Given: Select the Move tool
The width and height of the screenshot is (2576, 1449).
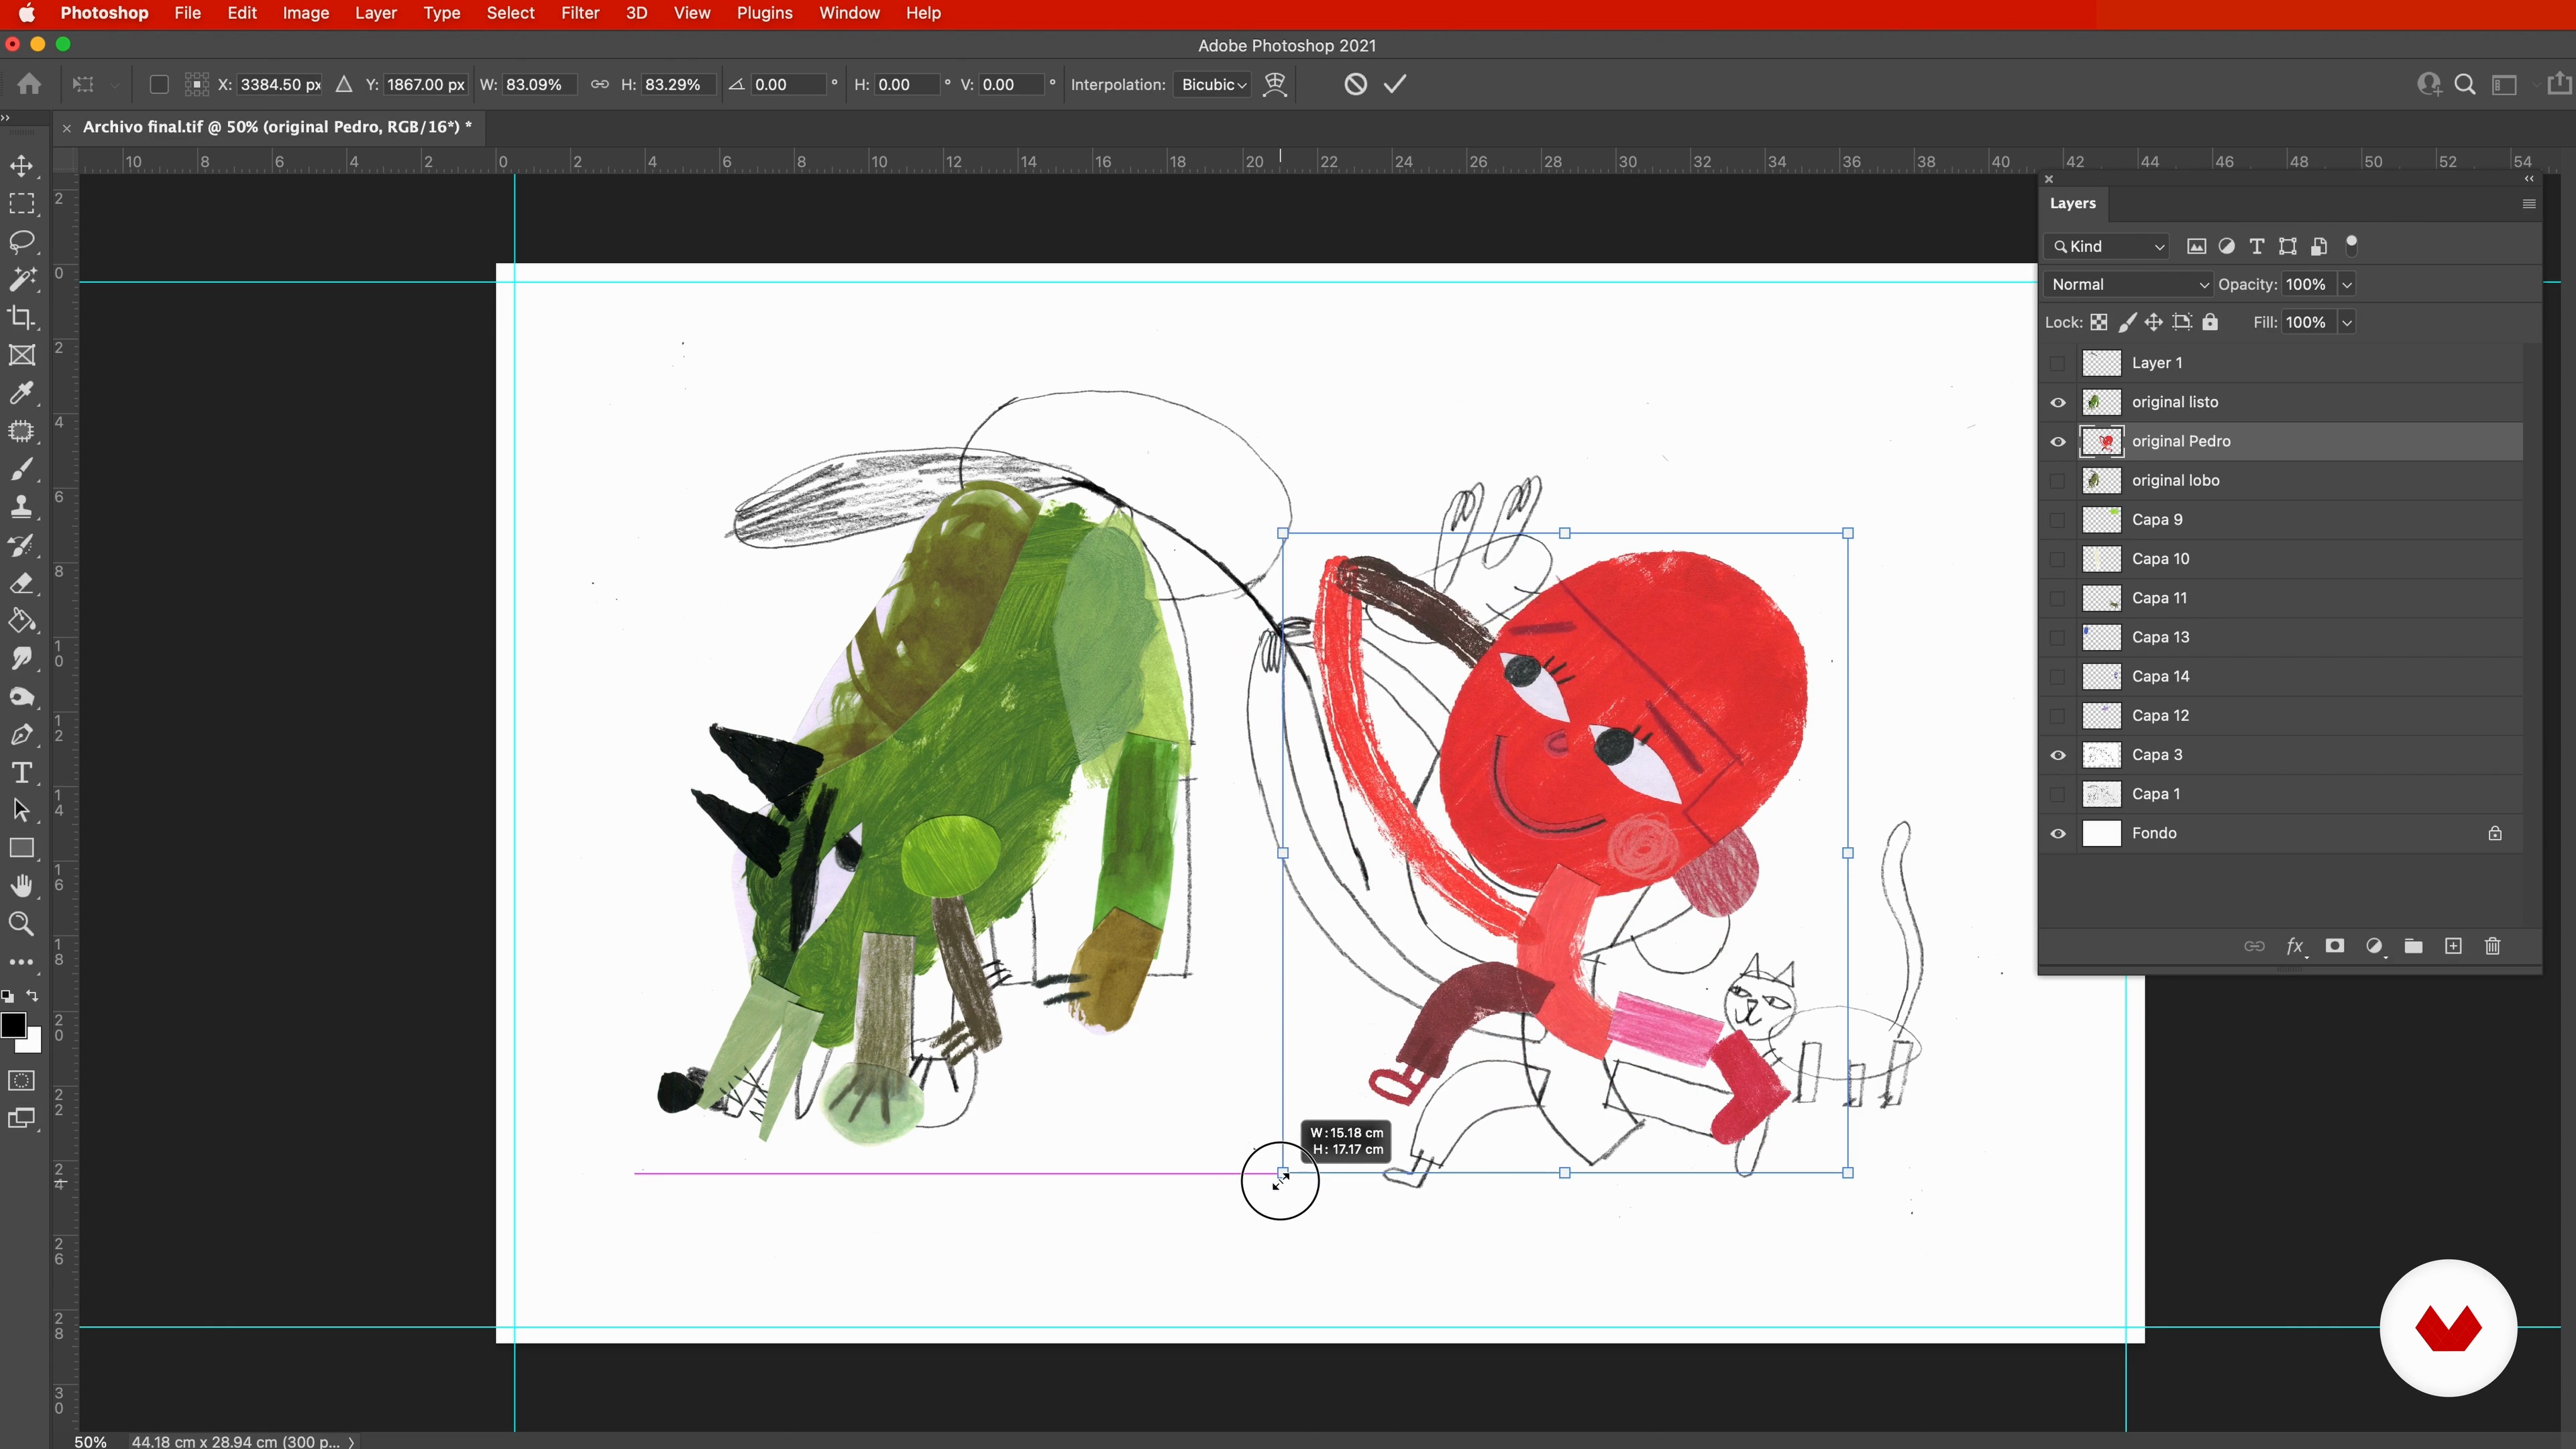Looking at the screenshot, I should pyautogui.click(x=22, y=166).
